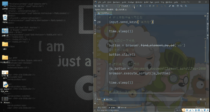Click the Sogou microphone voice input icon

pyautogui.click(x=196, y=110)
